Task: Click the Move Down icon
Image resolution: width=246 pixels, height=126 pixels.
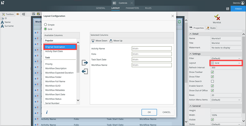Action: coord(93,41)
